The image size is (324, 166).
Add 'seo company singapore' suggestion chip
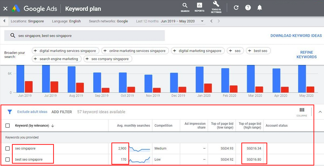click(x=108, y=59)
